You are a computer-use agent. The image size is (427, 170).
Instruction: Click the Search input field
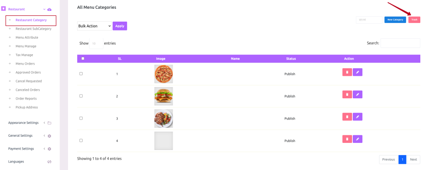click(400, 43)
